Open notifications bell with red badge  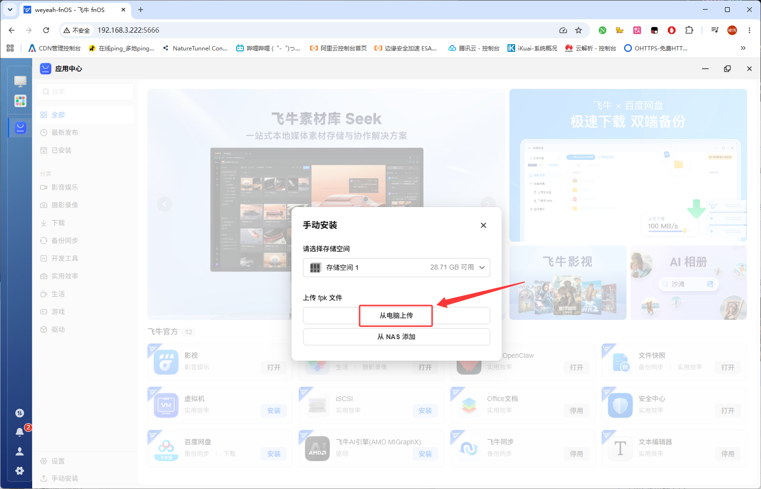click(20, 432)
